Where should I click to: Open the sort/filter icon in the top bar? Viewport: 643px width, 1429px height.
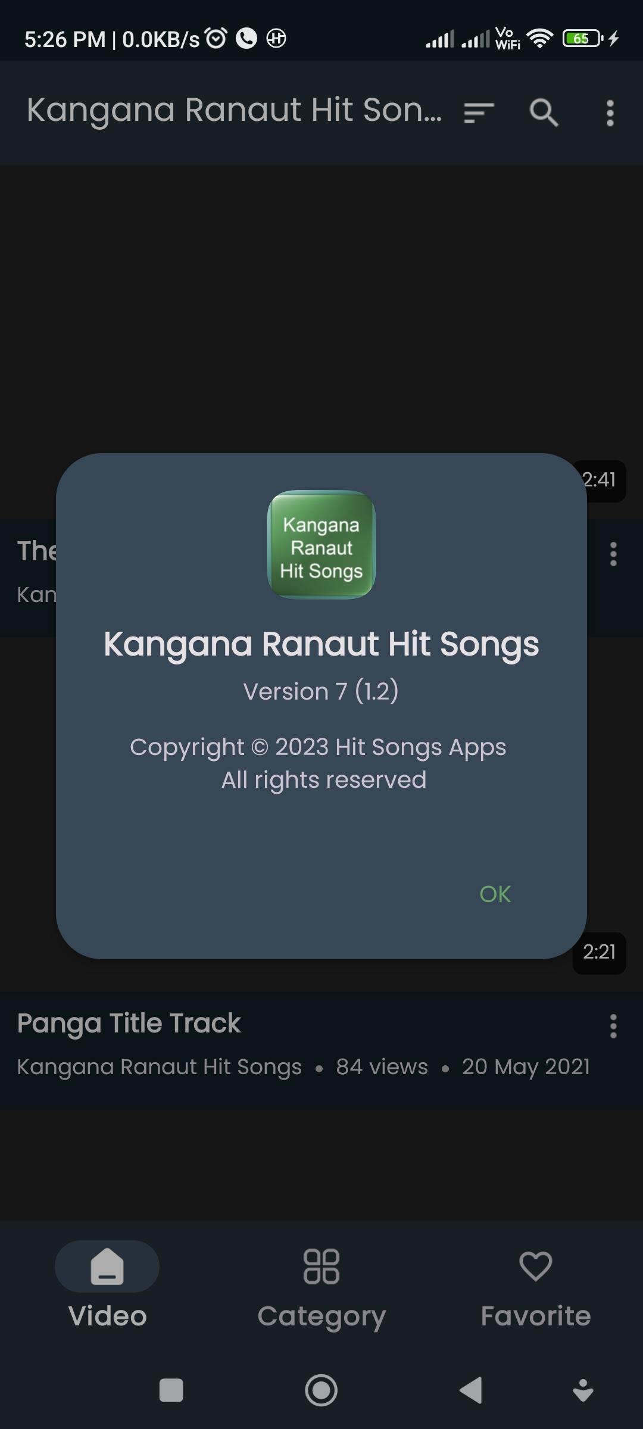click(x=479, y=113)
